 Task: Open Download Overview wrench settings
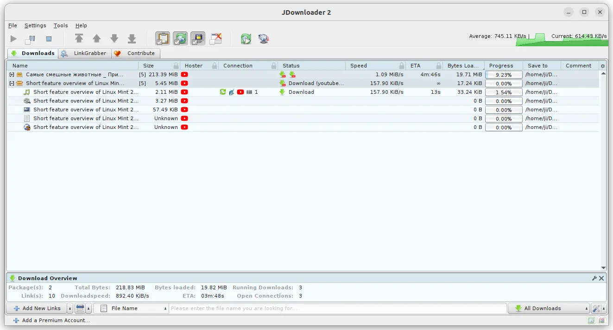pos(594,278)
